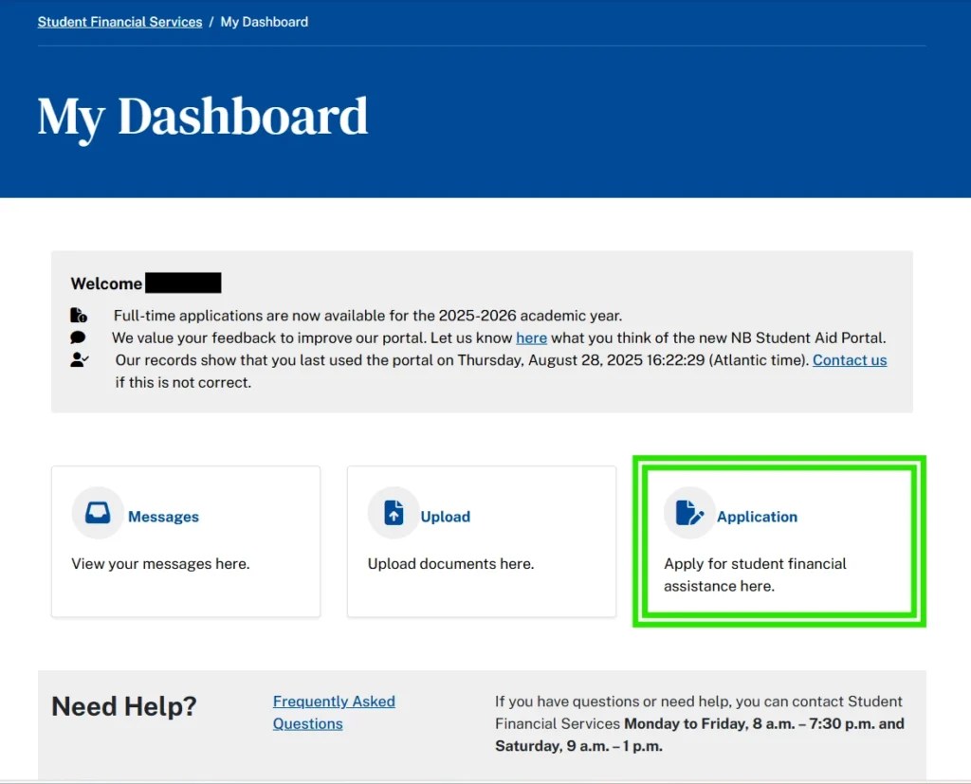The image size is (971, 784).
Task: Click the 'Upload documents here' text
Action: [x=450, y=563]
